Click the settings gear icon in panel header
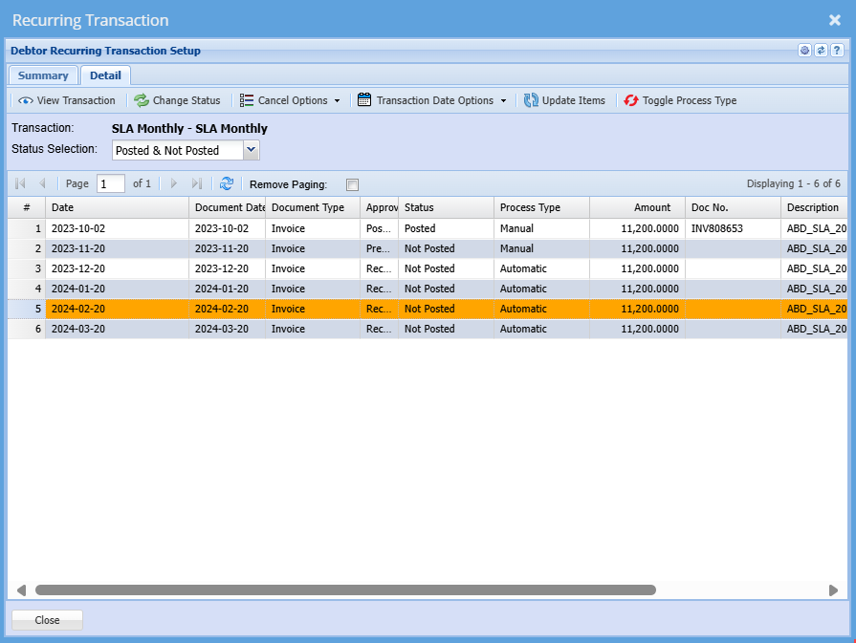Image resolution: width=856 pixels, height=643 pixels. click(804, 51)
